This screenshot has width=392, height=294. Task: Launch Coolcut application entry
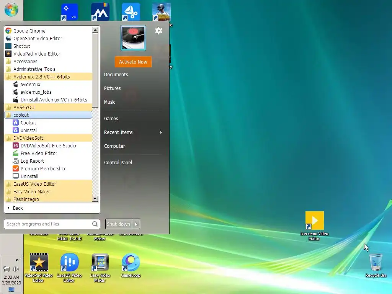(49, 123)
